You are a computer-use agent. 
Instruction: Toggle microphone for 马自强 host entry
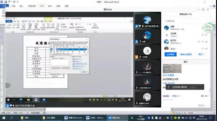click(x=203, y=35)
